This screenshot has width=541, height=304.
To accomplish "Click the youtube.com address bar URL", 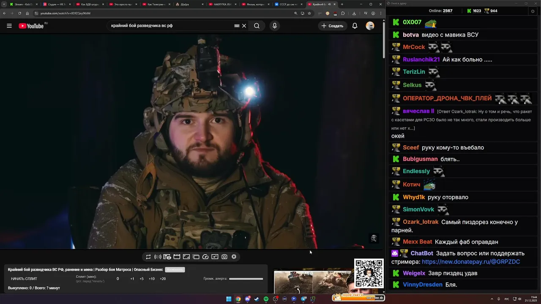I will click(65, 13).
